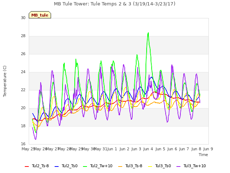This screenshot has height=173, width=230.
Task: Click the green peak above 28 on Jun 4
Action: click(x=148, y=33)
